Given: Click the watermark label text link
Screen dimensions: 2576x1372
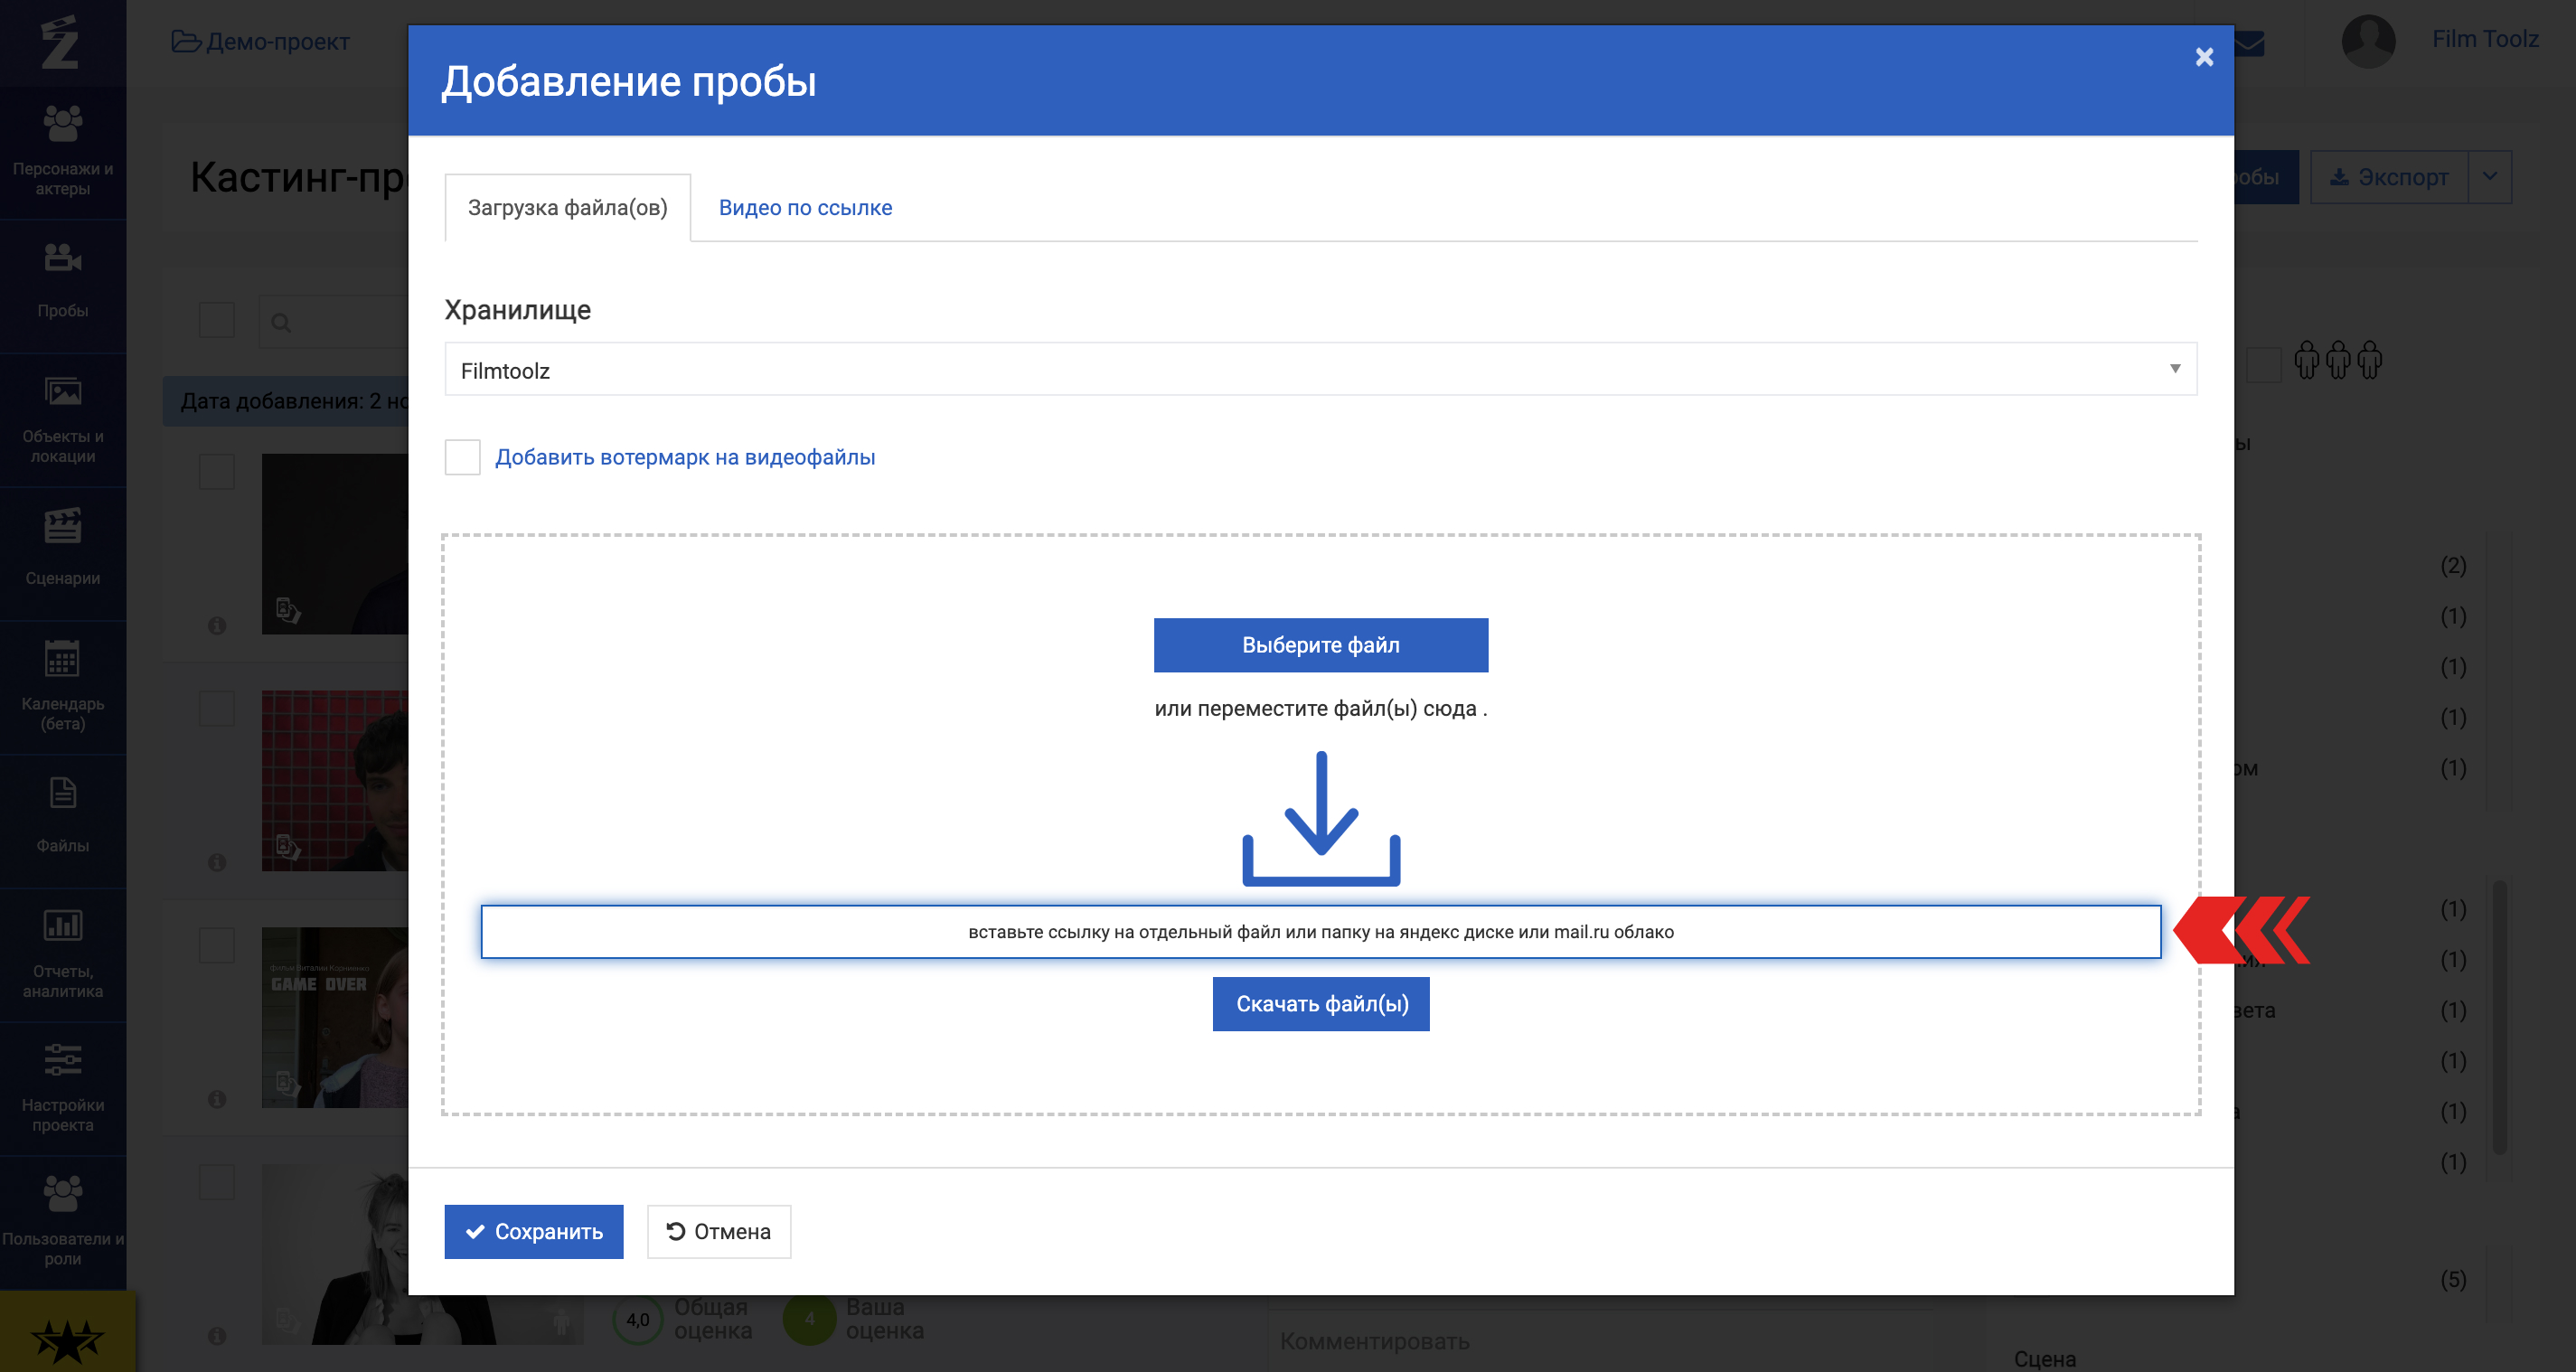Looking at the screenshot, I should pos(685,457).
